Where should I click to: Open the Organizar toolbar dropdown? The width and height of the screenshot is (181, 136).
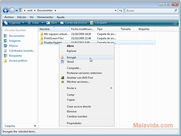14,23
